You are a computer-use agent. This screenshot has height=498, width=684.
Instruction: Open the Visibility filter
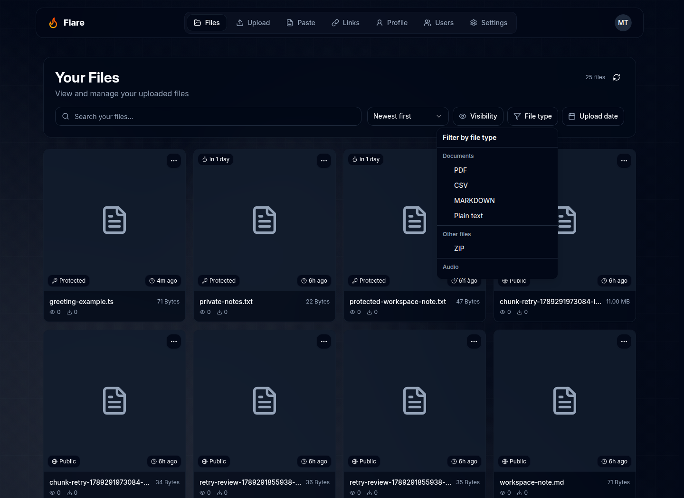(478, 116)
